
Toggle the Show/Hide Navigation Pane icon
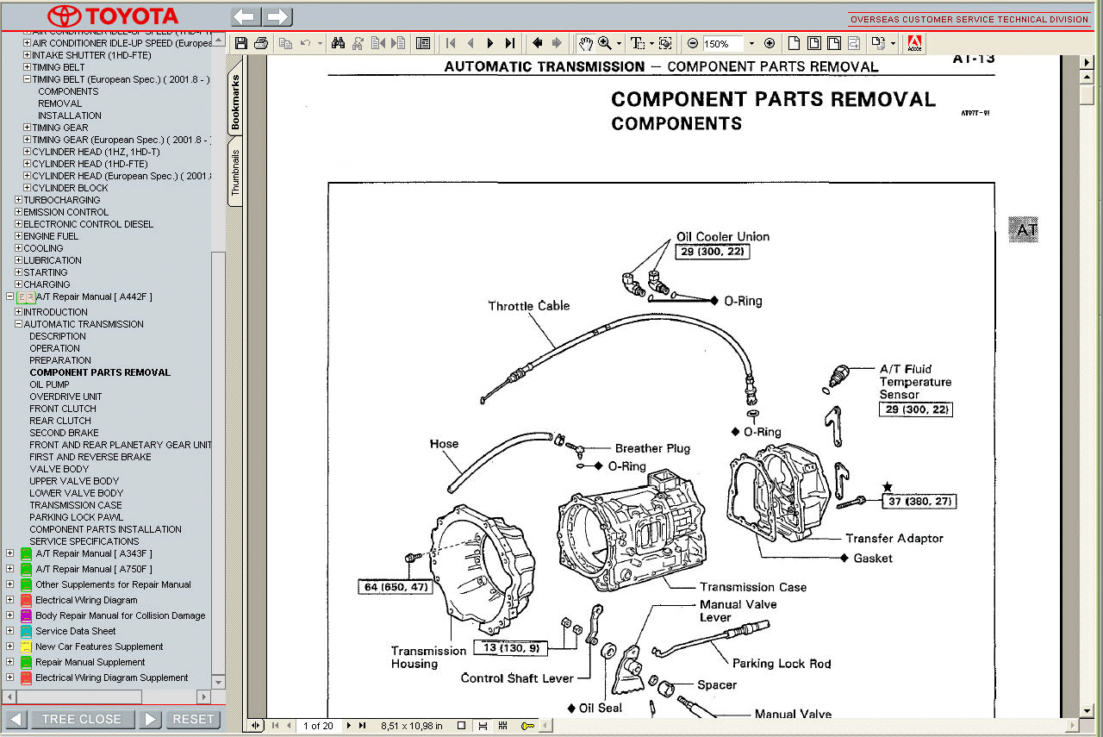click(x=423, y=43)
